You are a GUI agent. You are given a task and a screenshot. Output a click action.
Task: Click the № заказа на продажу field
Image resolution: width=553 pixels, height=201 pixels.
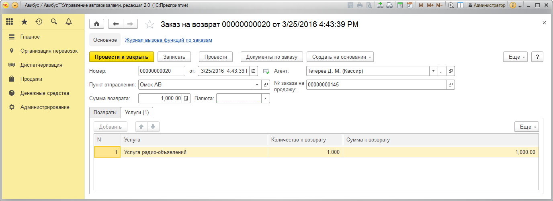pos(376,85)
